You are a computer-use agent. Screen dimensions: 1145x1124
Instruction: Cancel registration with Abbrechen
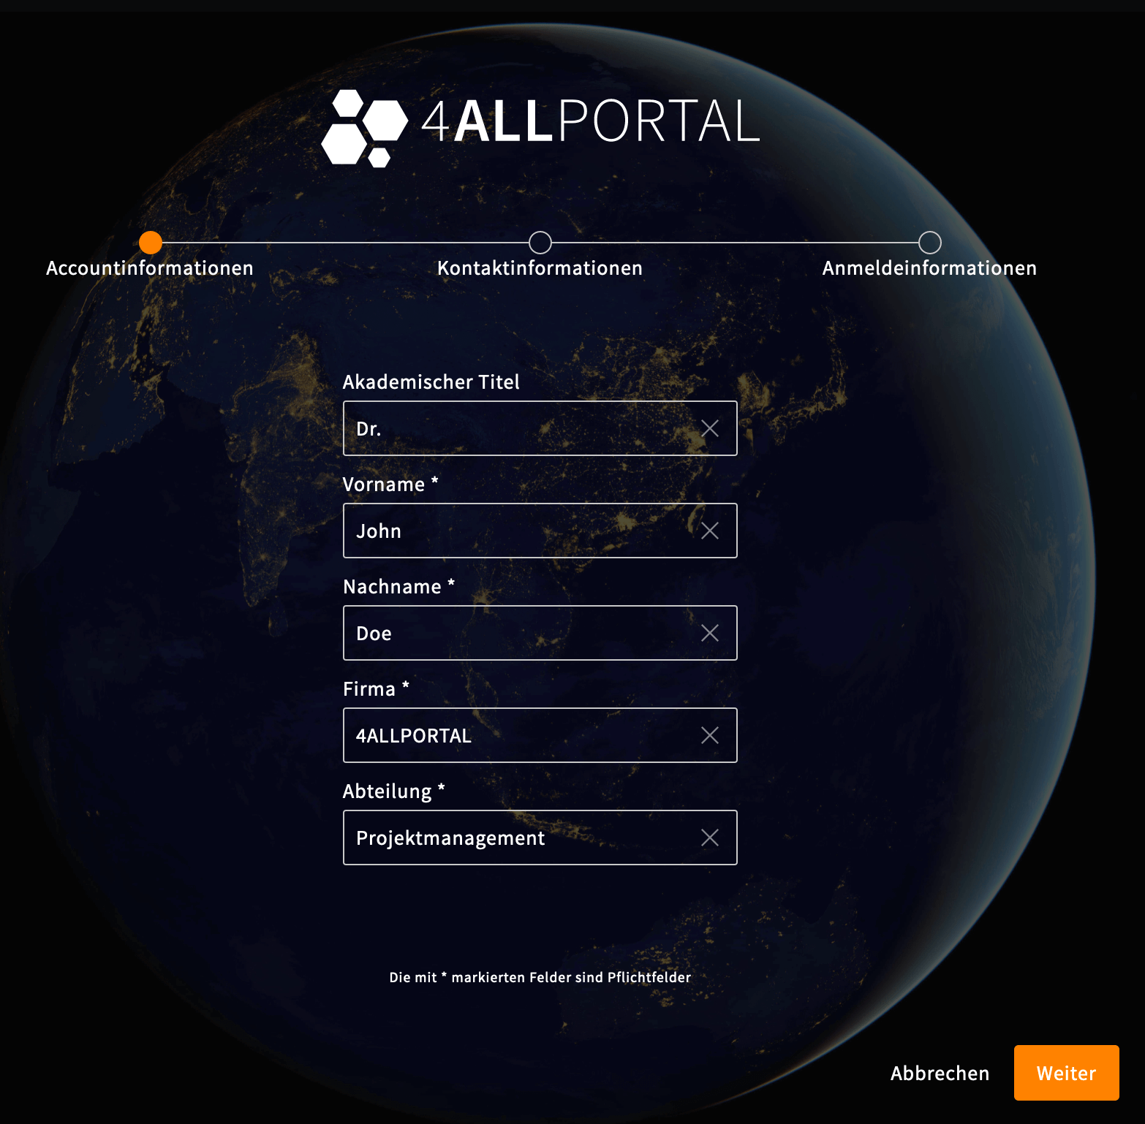[940, 1074]
